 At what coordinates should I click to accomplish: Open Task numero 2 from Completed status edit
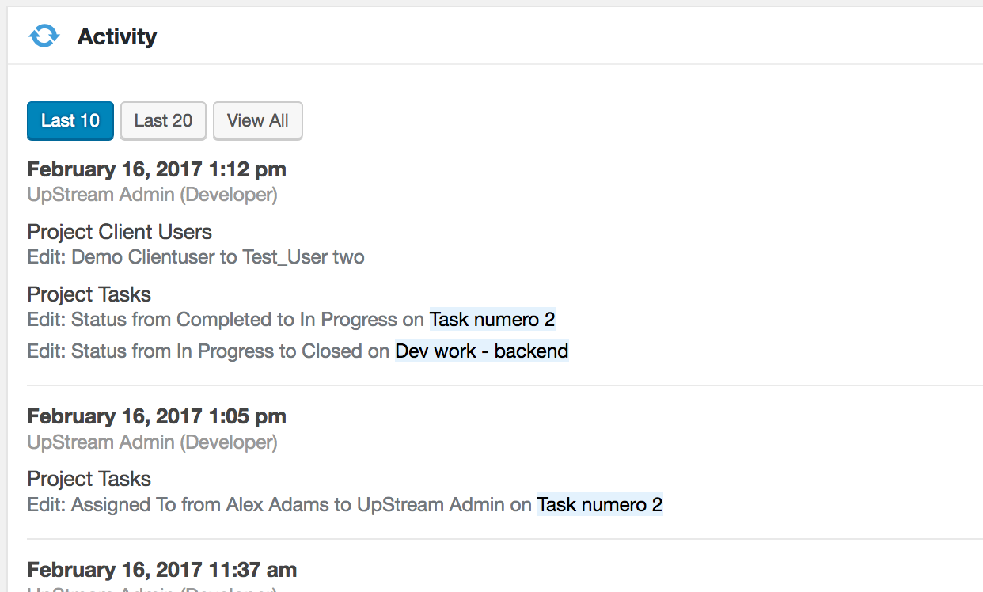492,319
